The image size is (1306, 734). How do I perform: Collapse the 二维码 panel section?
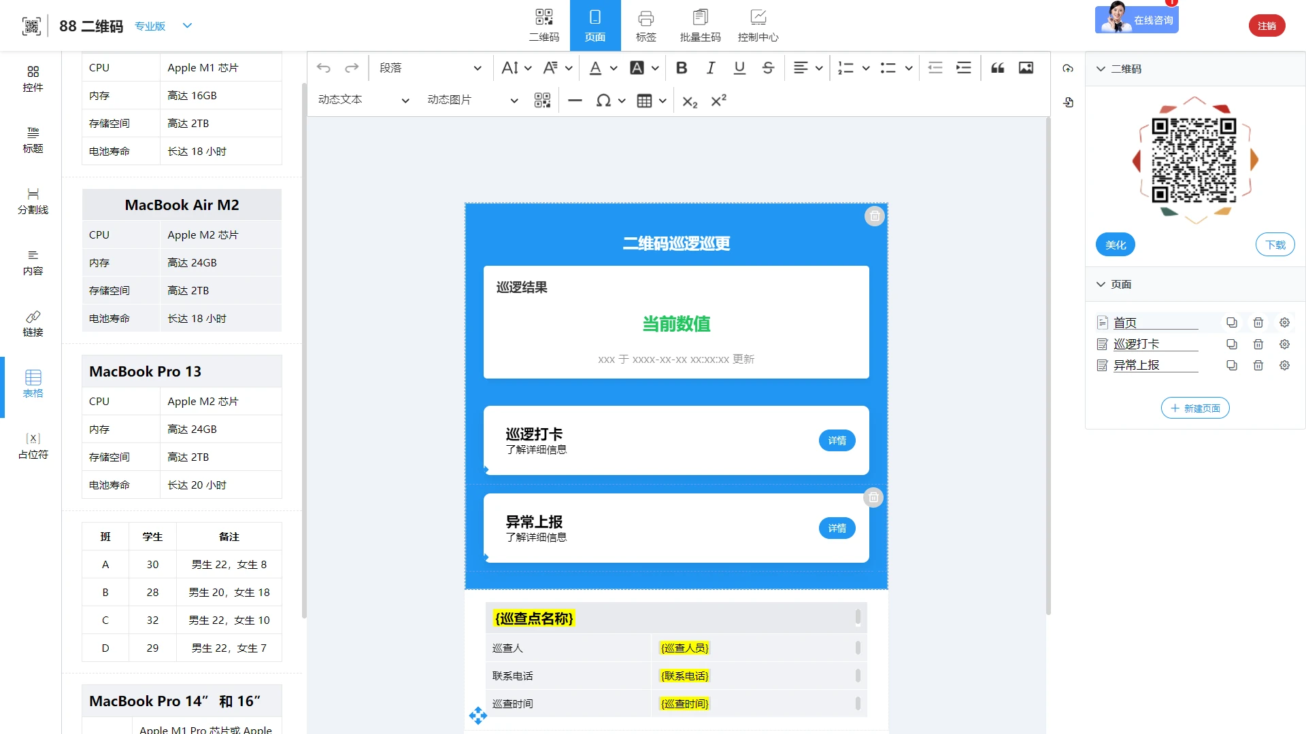coord(1101,69)
